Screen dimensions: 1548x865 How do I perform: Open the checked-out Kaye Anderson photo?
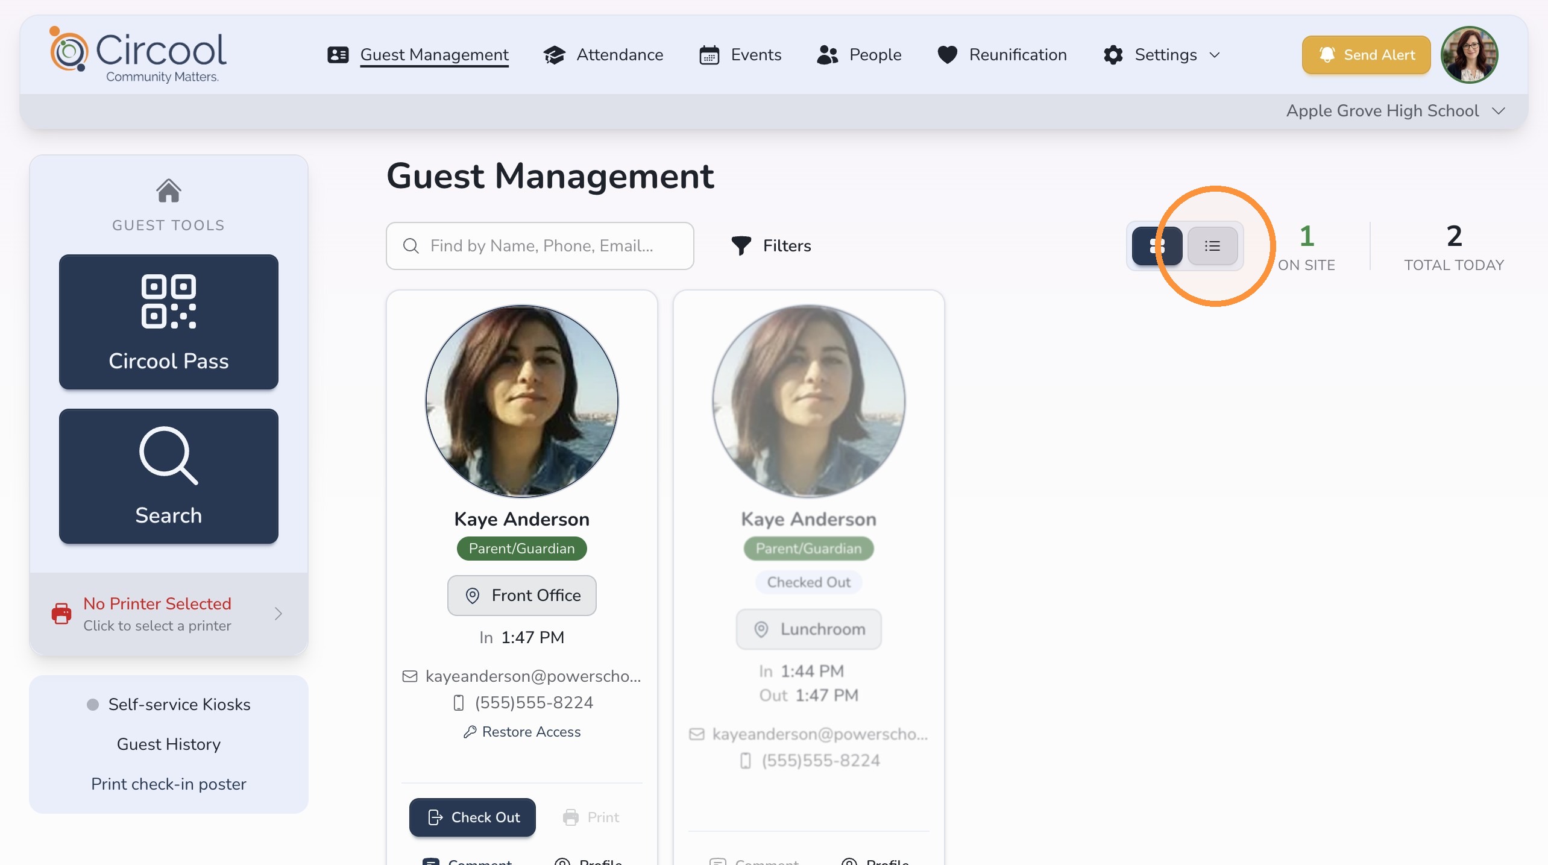pyautogui.click(x=809, y=401)
